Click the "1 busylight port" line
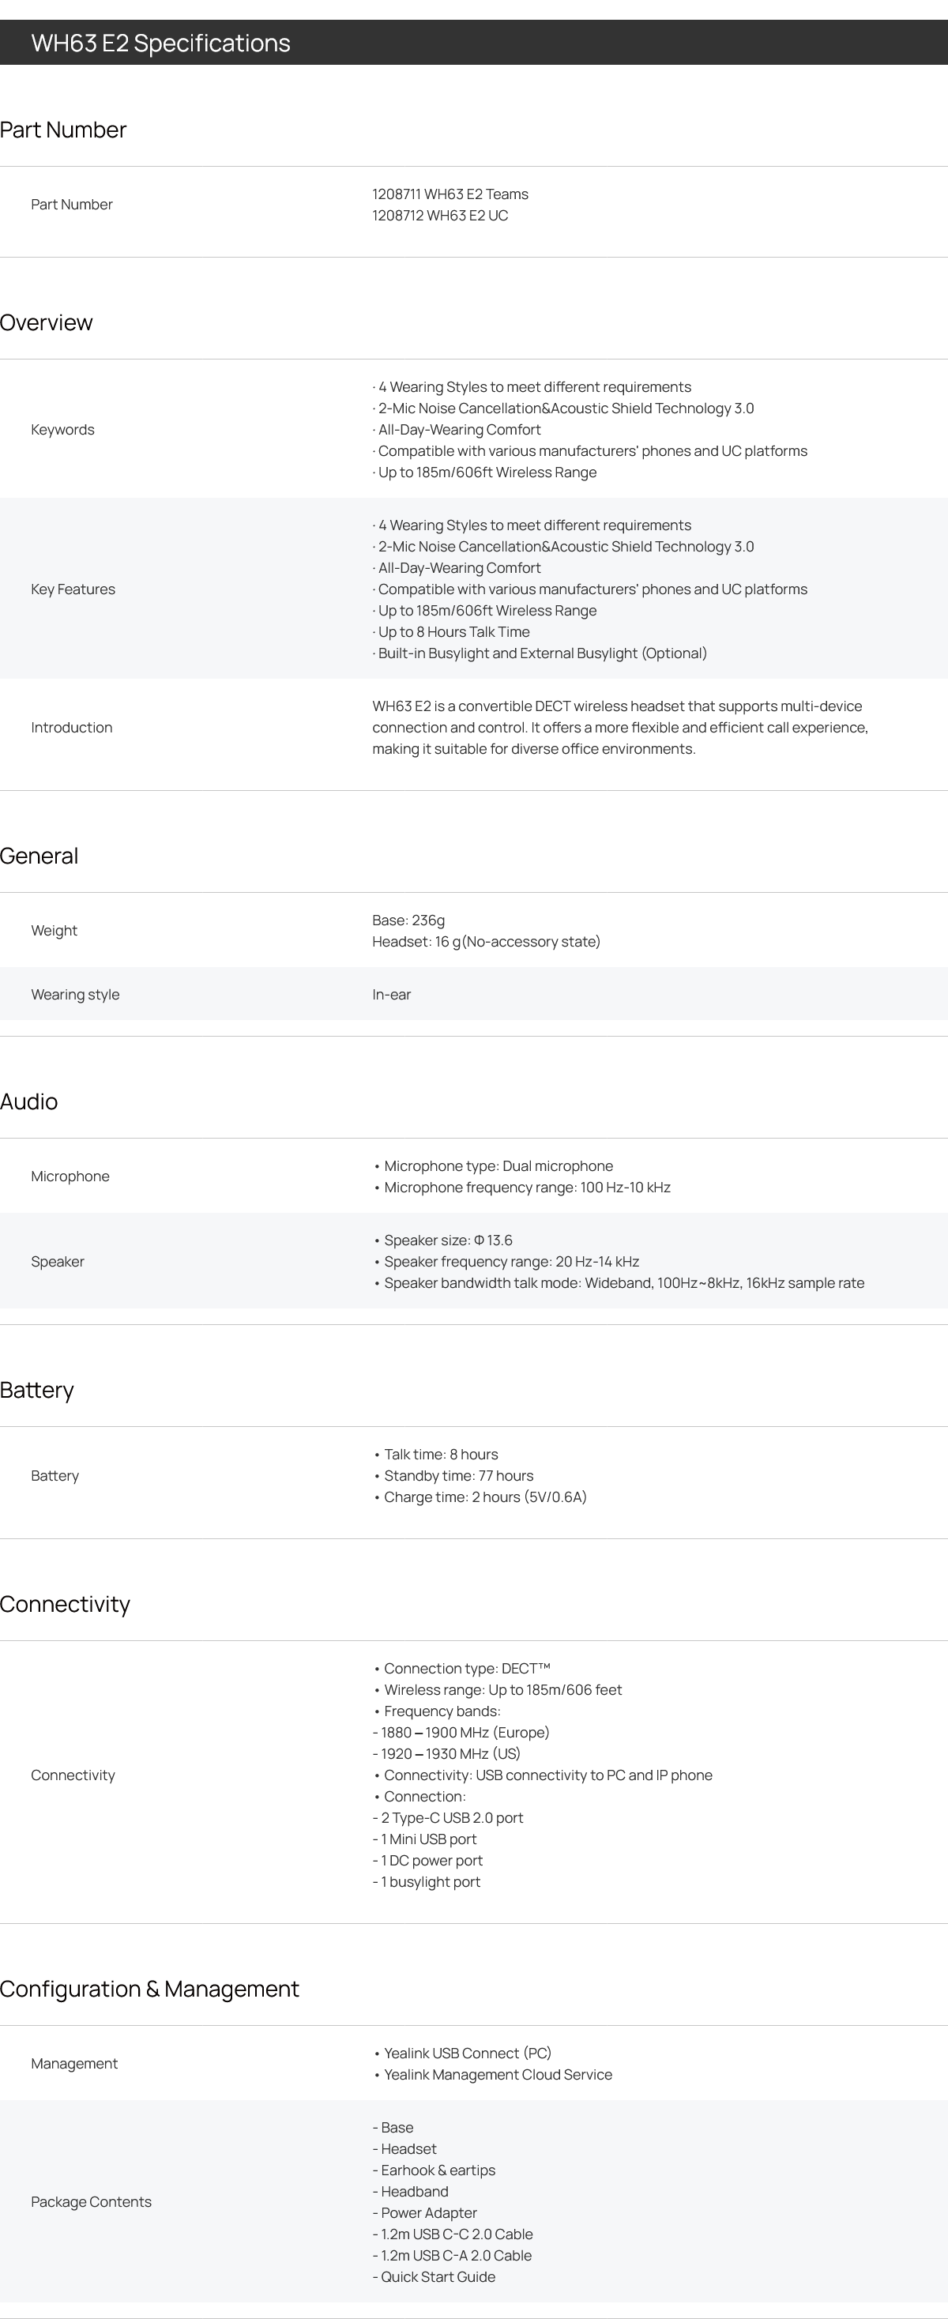948x2319 pixels. 427,1882
